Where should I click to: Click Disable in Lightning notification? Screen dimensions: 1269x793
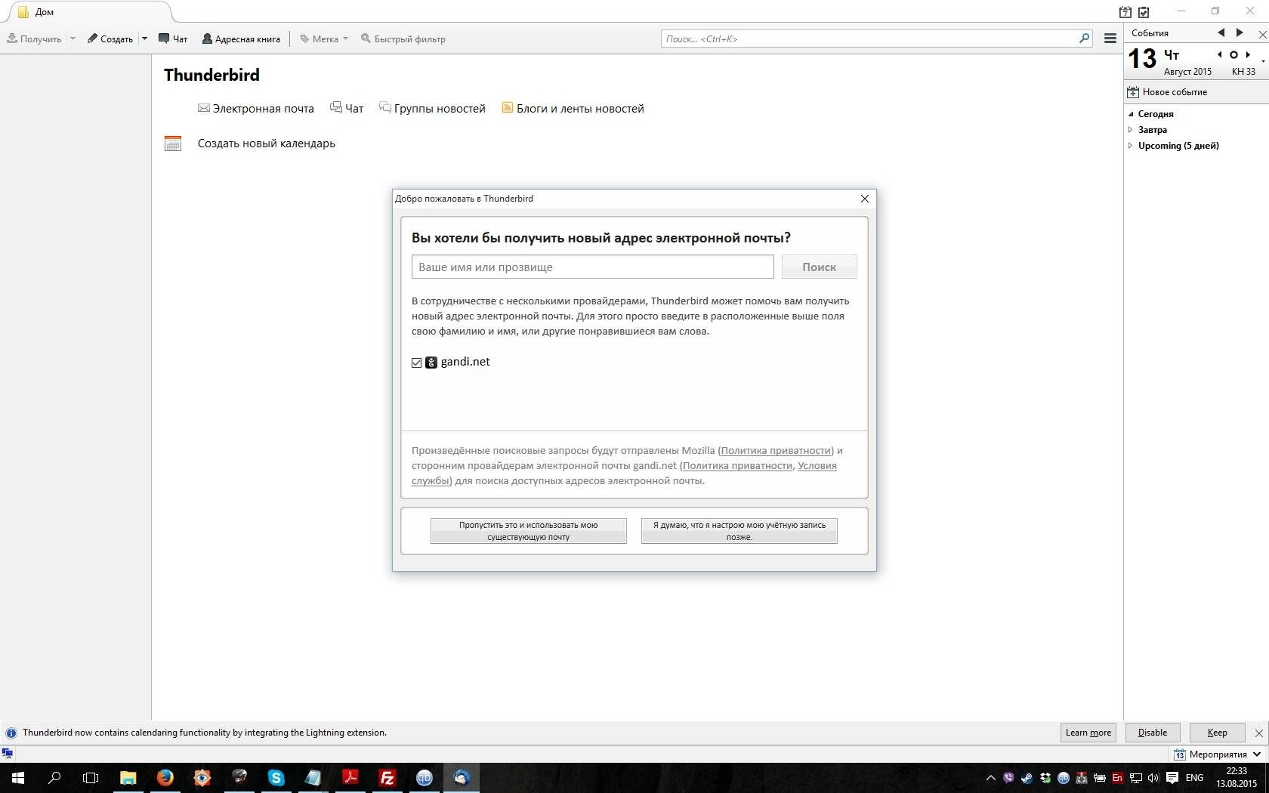[x=1153, y=733]
